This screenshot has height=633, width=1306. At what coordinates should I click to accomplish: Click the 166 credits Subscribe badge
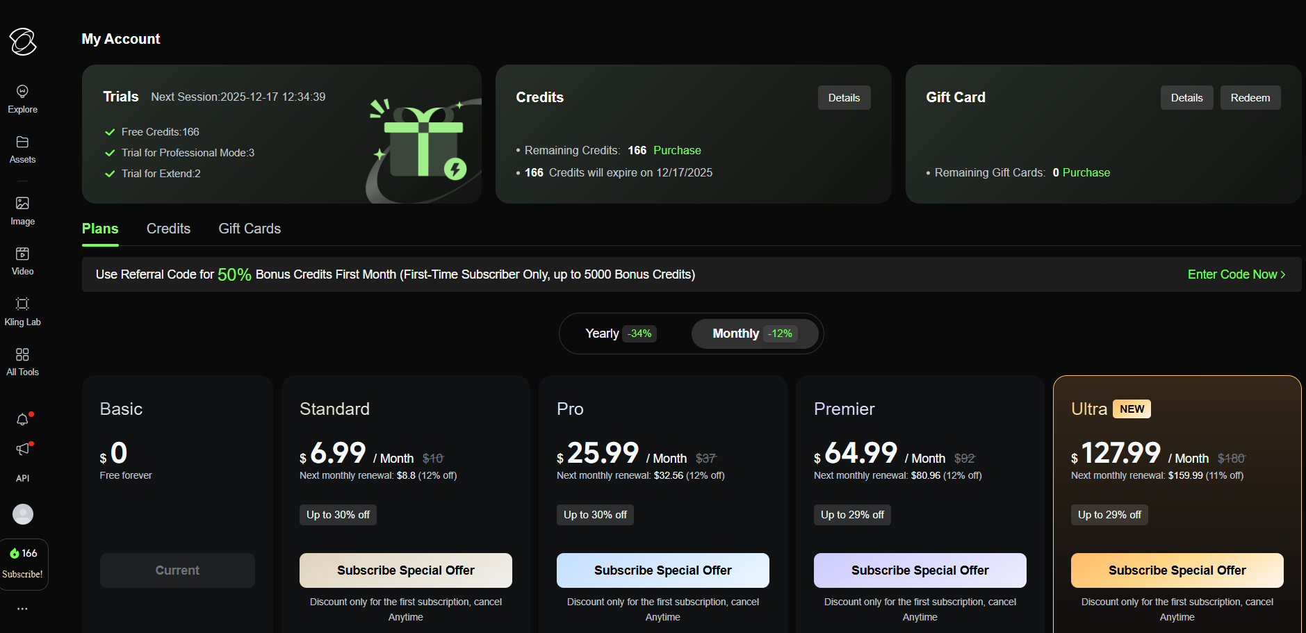24,564
